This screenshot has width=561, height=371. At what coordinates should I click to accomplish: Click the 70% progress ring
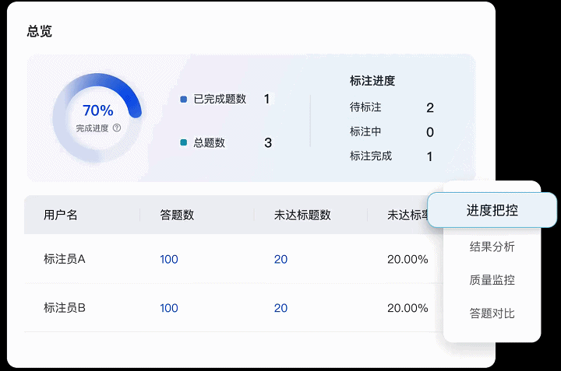click(97, 117)
